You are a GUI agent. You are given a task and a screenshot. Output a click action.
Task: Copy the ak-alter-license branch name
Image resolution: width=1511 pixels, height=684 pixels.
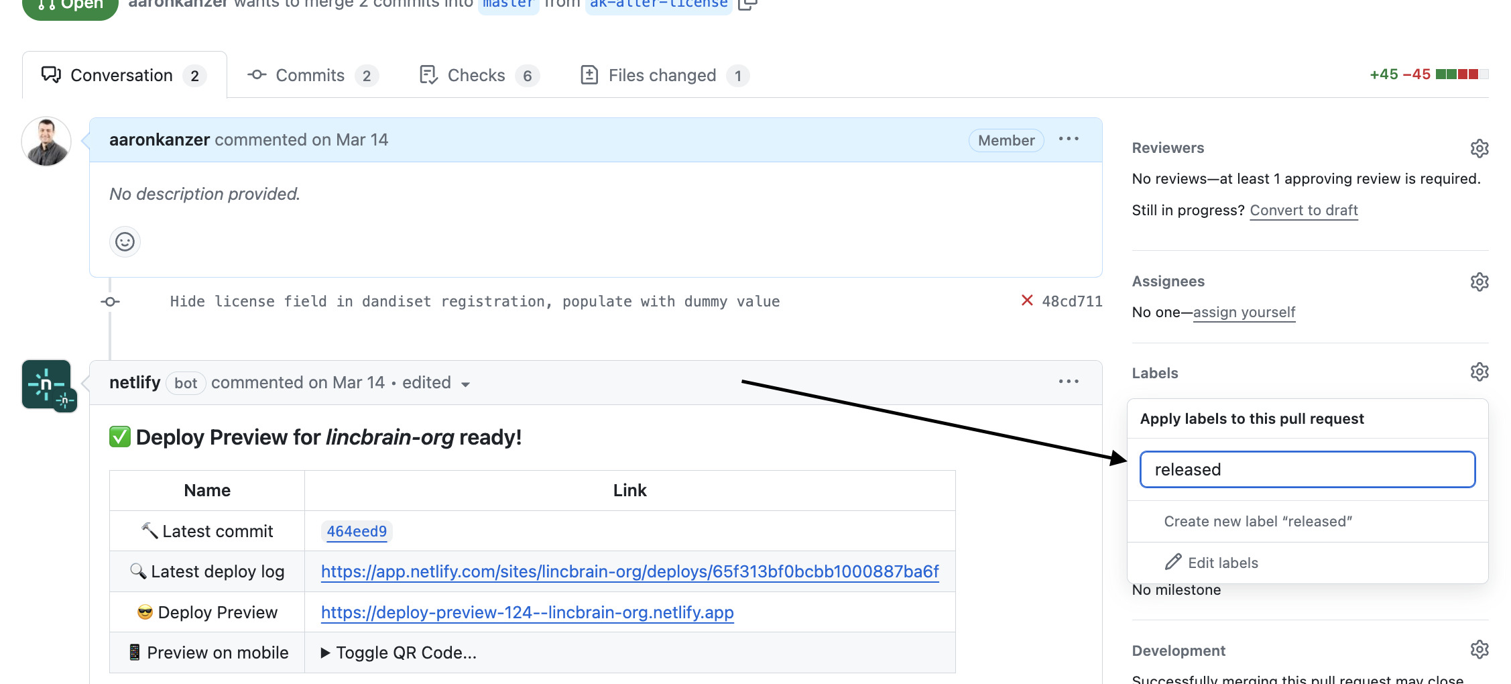[x=749, y=4]
